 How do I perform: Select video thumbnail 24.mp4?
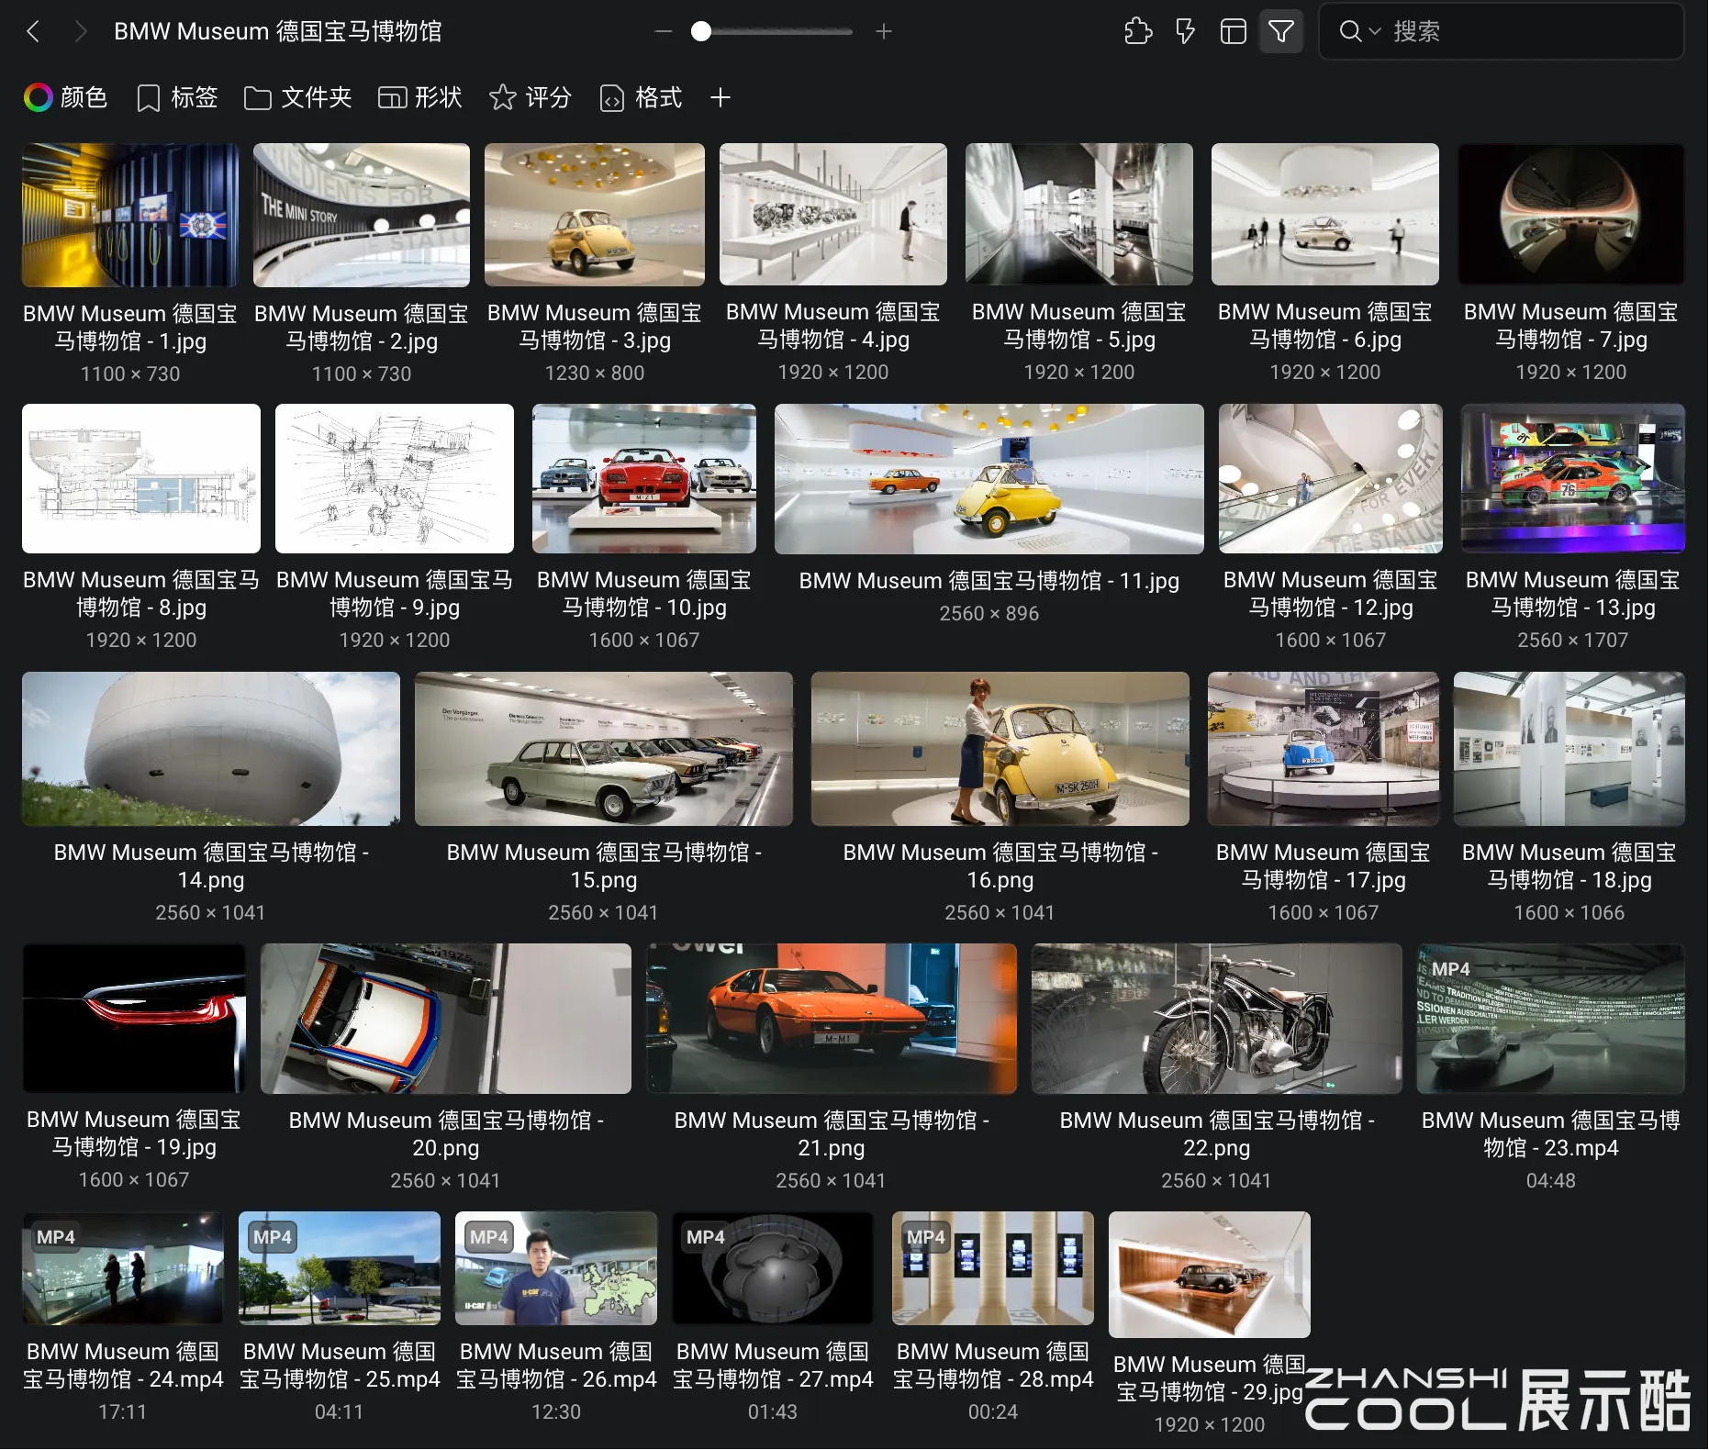pos(123,1268)
